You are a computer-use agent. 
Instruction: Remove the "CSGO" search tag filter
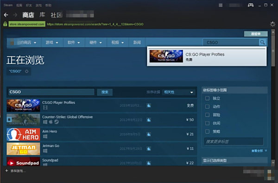pyautogui.click(x=26, y=71)
